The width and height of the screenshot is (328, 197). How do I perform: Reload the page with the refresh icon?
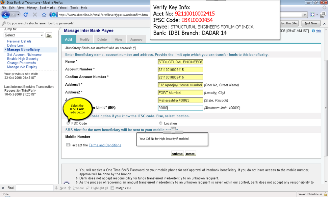26,15
